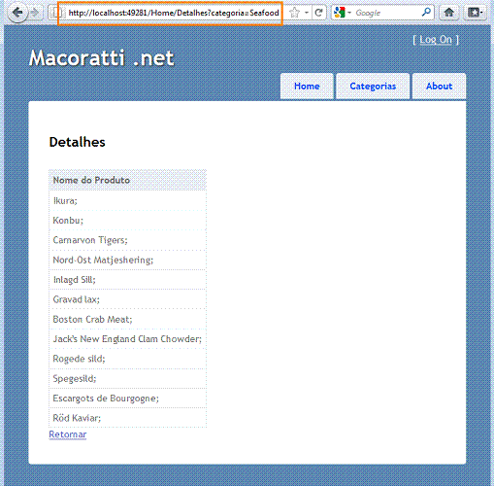The image size is (494, 486).
Task: Click the Nome do Produto column header
Action: 127,180
